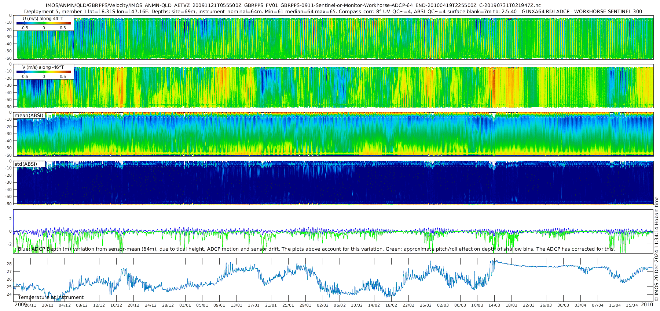Screen dimensions: 660x311
Task: Click the 26/02 date tick label
Action: 426,305
